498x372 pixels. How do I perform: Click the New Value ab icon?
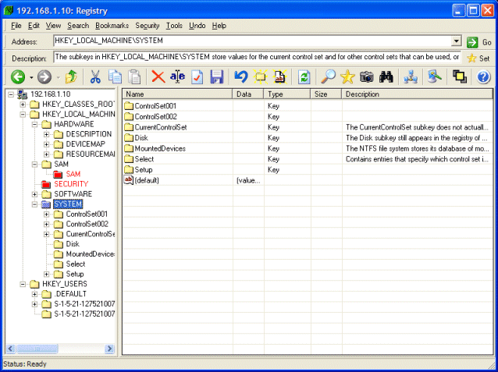tap(279, 76)
